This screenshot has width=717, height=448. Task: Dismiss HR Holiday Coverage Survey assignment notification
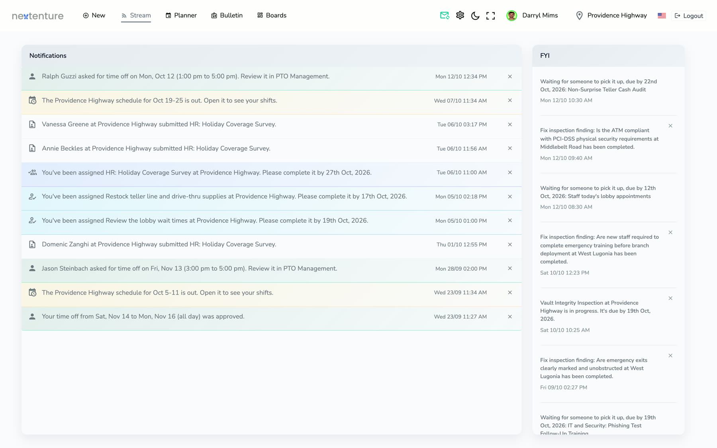pyautogui.click(x=510, y=173)
